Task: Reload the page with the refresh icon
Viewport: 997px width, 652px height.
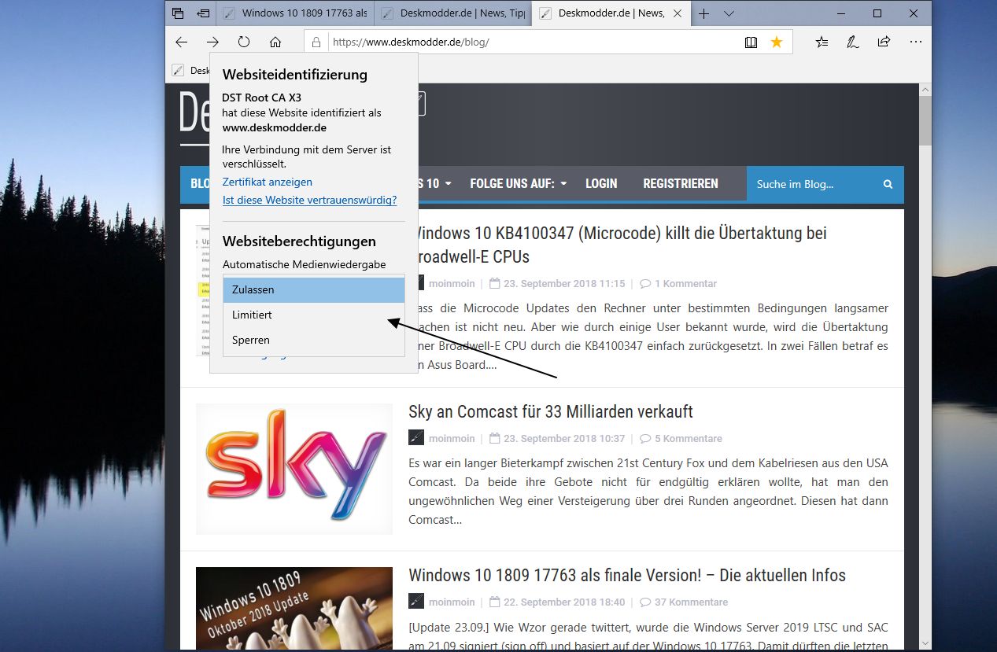Action: coord(244,42)
